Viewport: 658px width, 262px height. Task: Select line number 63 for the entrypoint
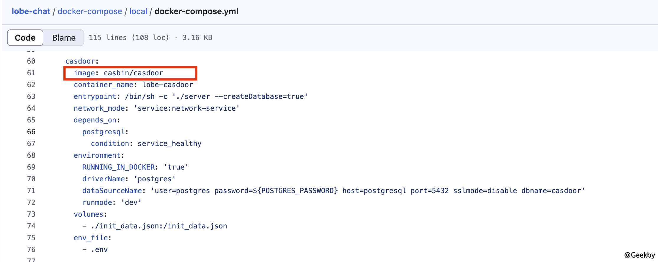tap(31, 97)
